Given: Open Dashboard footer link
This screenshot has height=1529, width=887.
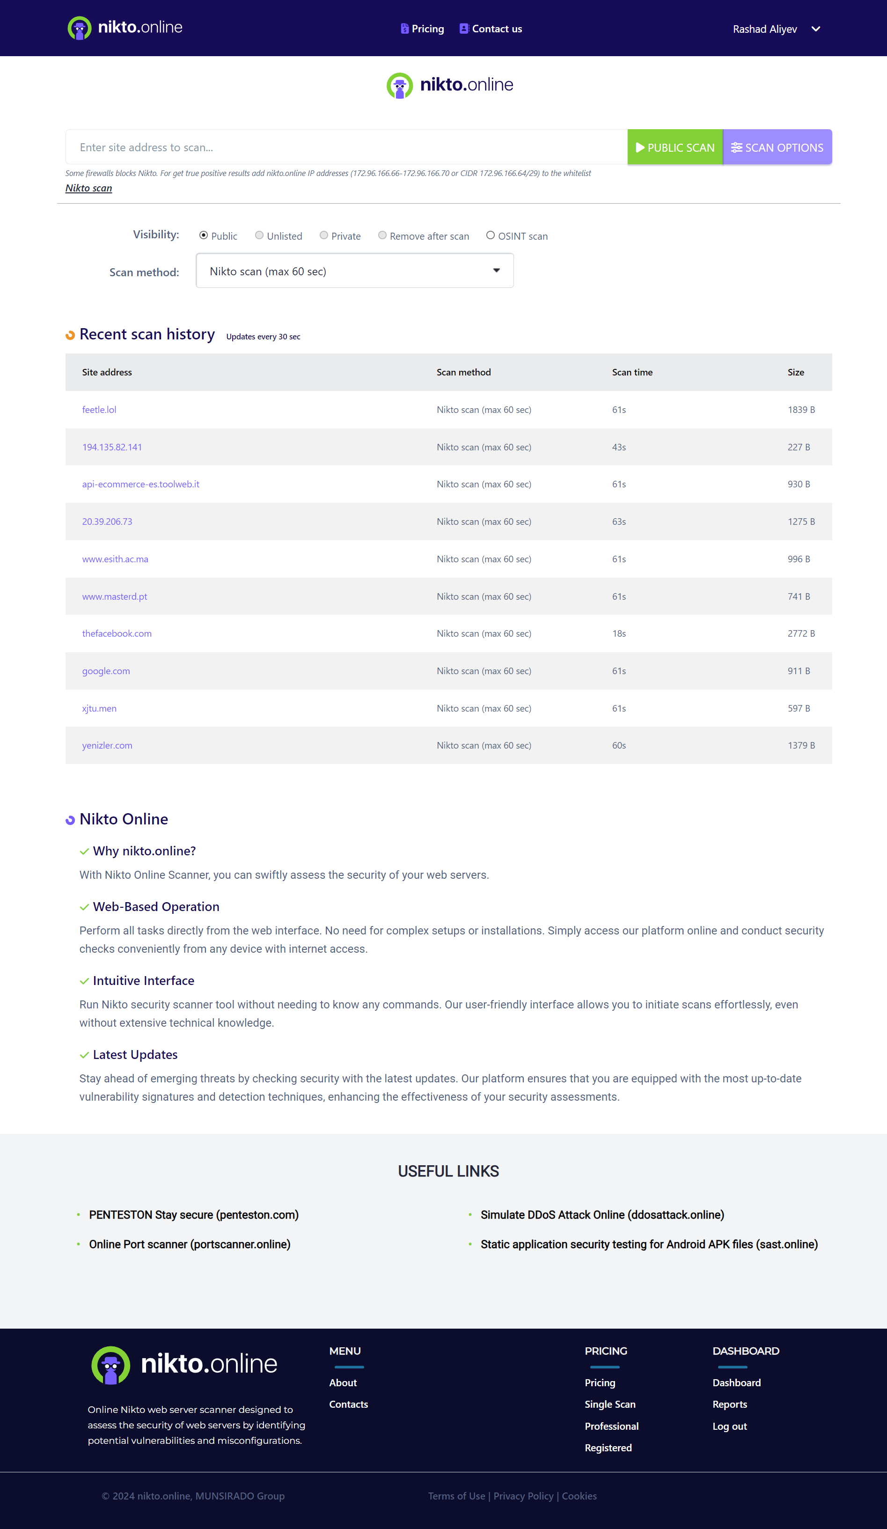Looking at the screenshot, I should coord(737,1383).
